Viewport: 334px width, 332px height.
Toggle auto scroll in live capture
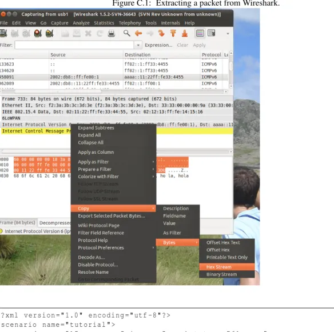(x=212, y=33)
